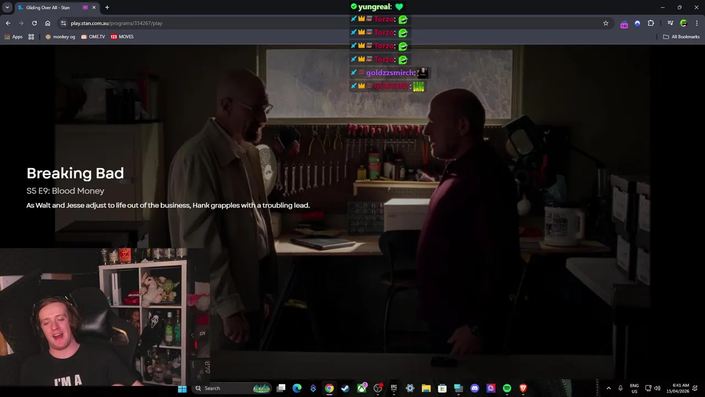705x397 pixels.
Task: Open the volume tray control
Action: 657,388
